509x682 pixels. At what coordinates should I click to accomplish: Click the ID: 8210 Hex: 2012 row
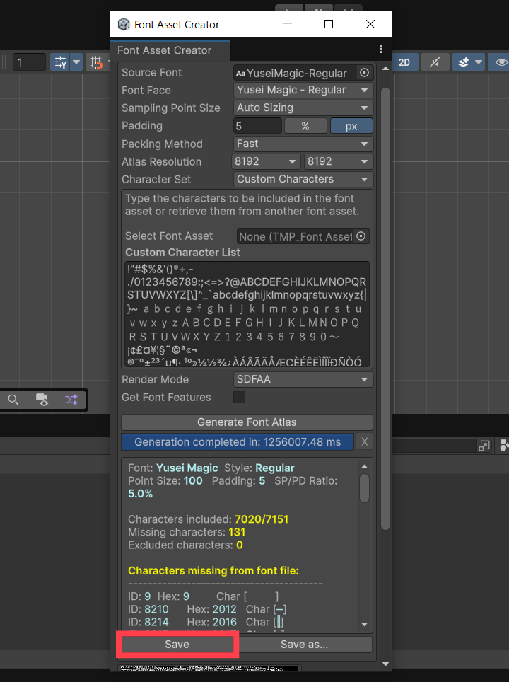coord(207,609)
